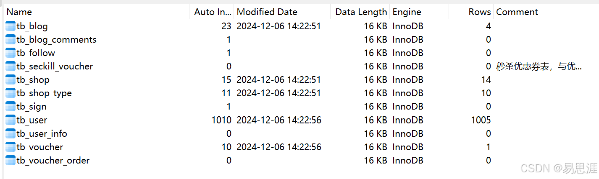Select the tb_voucher table icon

pos(11,147)
